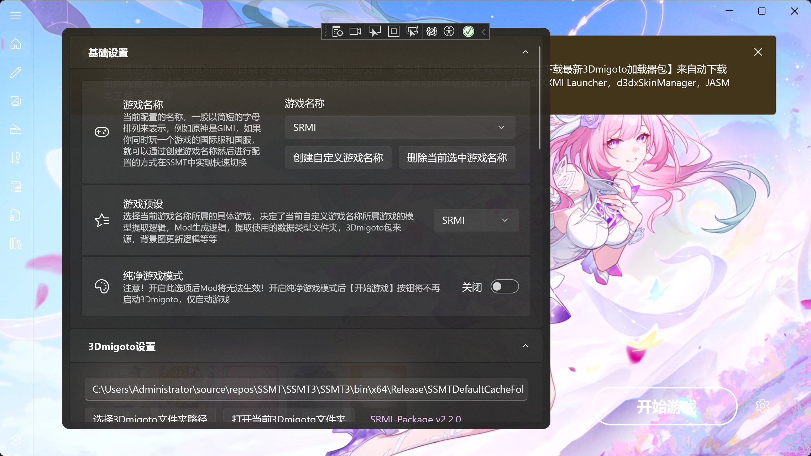Open the download updates sidebar page
The image size is (811, 456).
16,158
